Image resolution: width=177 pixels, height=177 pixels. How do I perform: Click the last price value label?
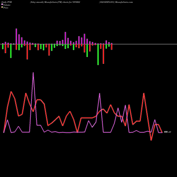tap(167, 132)
